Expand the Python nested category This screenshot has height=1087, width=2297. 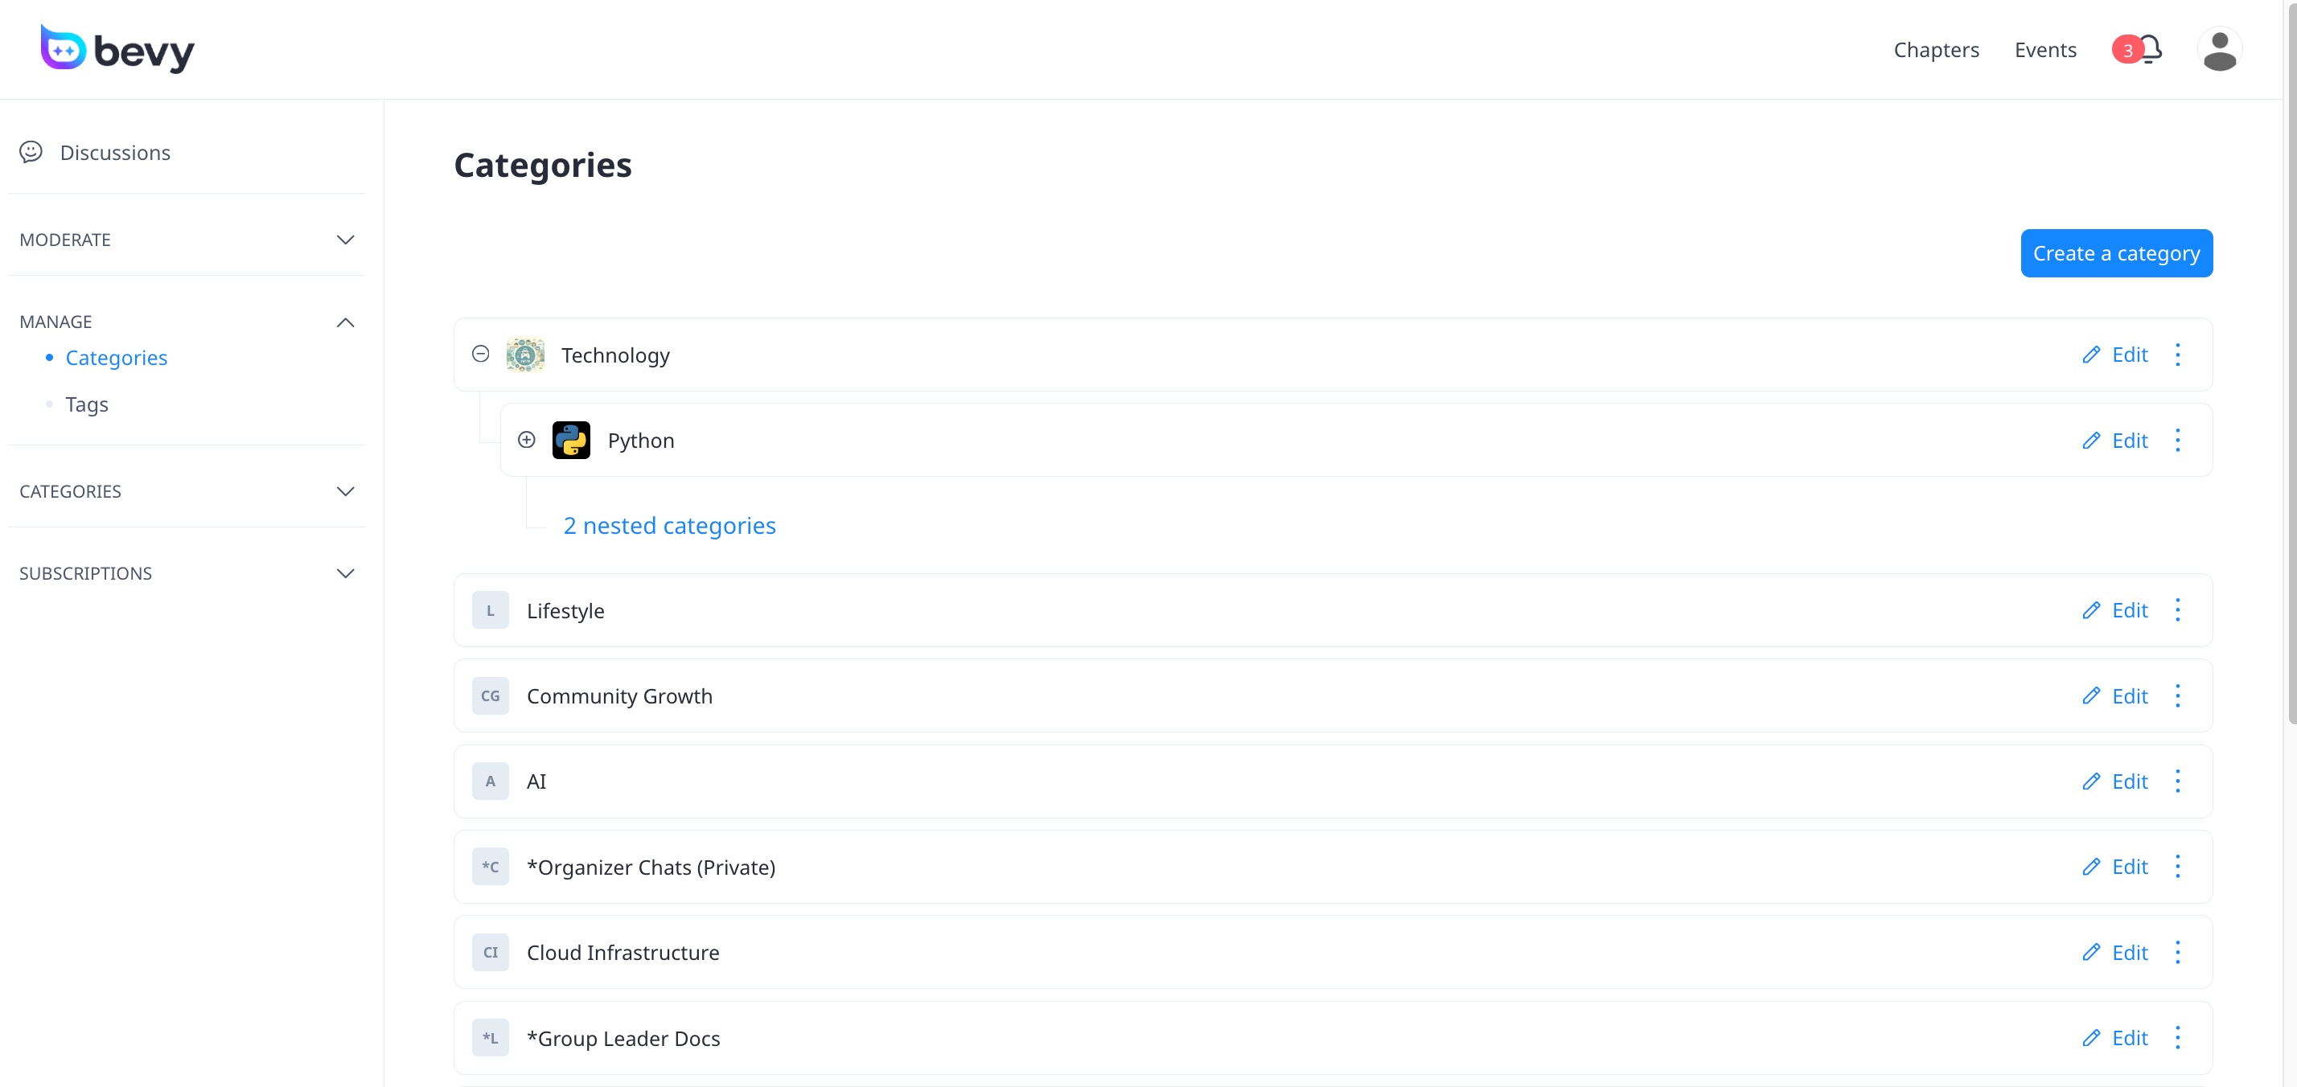(527, 440)
